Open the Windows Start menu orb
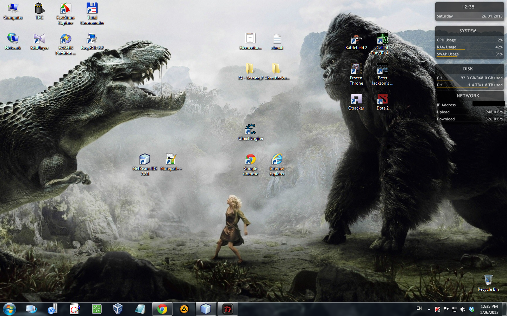Viewport: 507px width, 316px height. (x=10, y=309)
